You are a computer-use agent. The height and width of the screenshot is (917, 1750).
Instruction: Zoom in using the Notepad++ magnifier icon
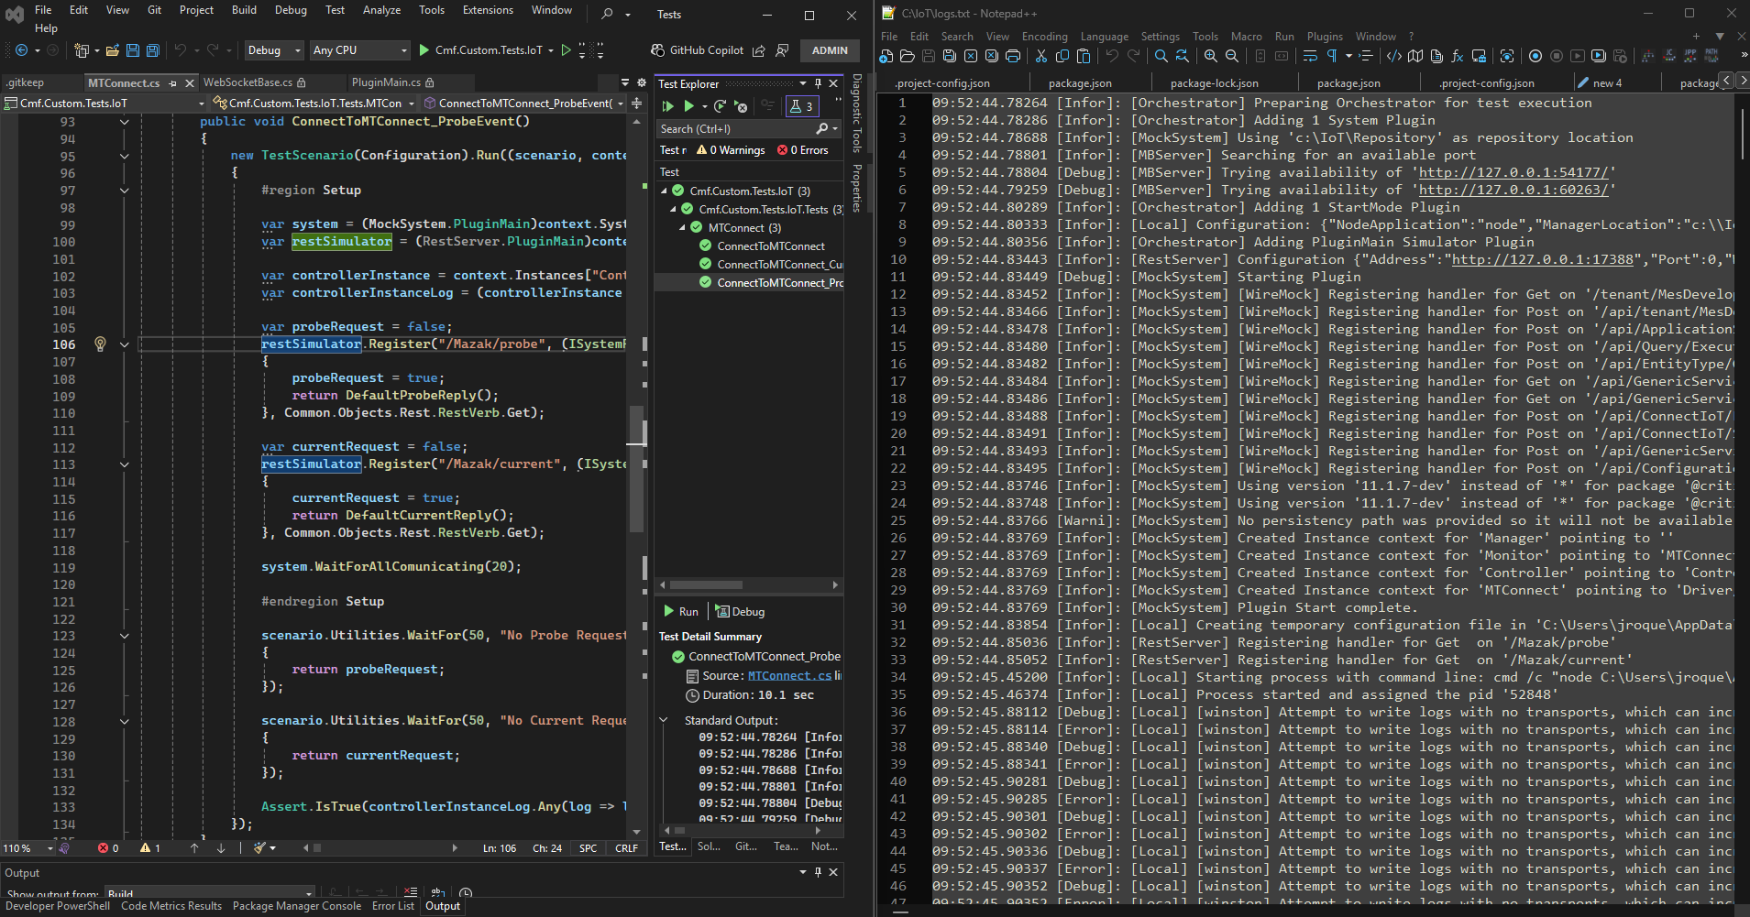pos(1212,56)
